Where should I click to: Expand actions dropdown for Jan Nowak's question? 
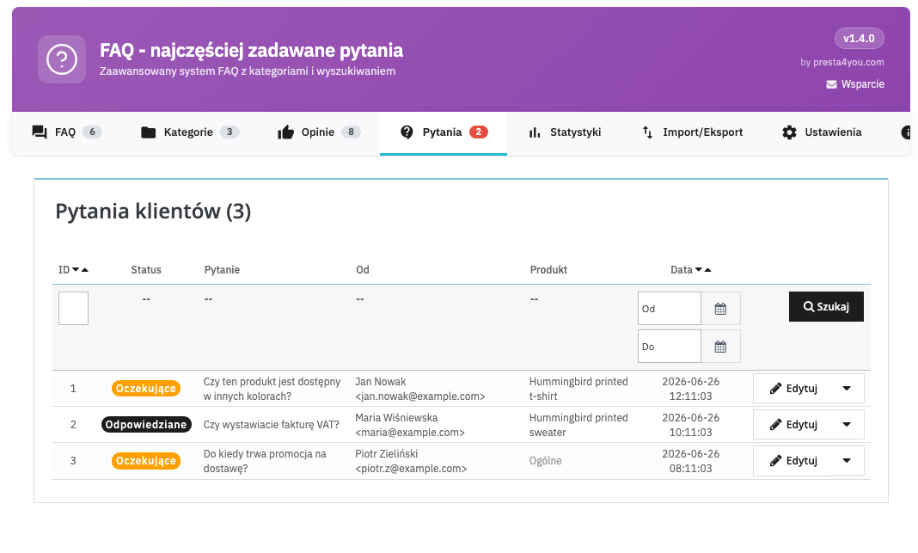(847, 389)
